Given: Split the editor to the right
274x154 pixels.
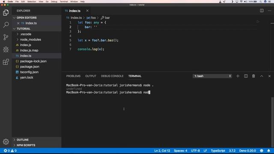Looking at the screenshot, I should tap(262, 11).
